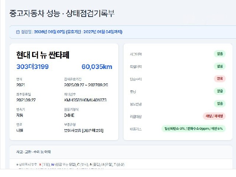Click the first registration date 2021.09.27
The height and width of the screenshot is (177, 236).
pyautogui.click(x=26, y=100)
